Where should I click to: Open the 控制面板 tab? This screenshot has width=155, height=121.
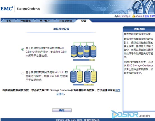(26, 21)
